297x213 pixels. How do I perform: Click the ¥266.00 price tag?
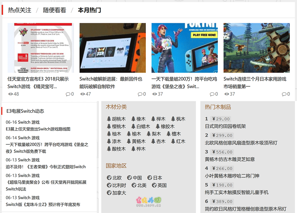click(222, 168)
